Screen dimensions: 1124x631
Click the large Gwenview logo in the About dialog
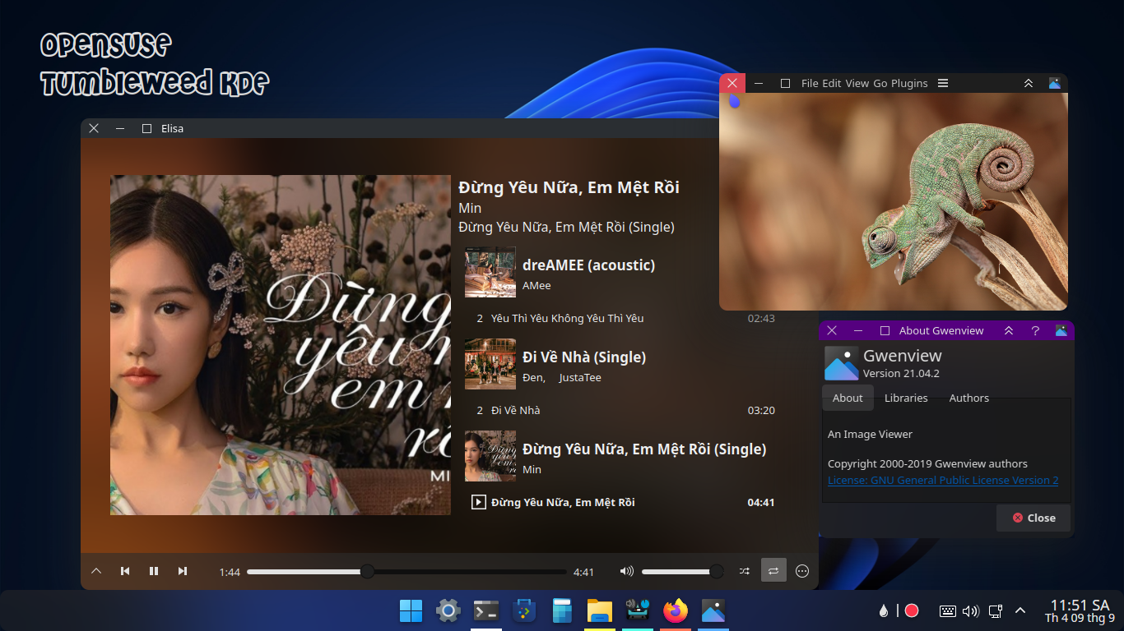click(x=841, y=363)
